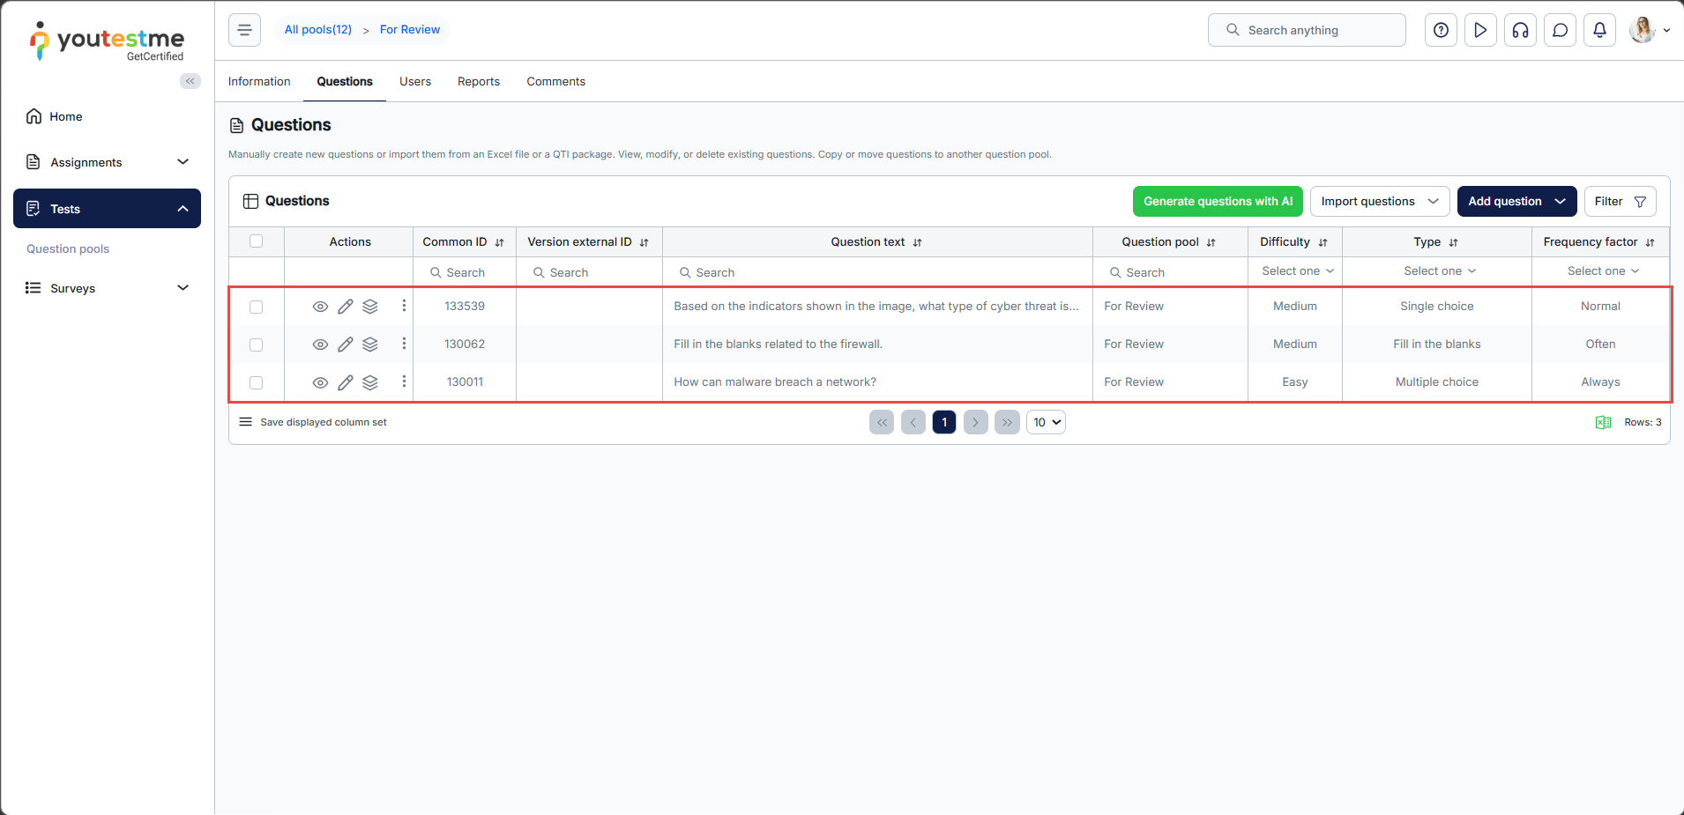Viewport: 1684px width, 815px height.
Task: Check the box for question 130062
Action: [x=257, y=345]
